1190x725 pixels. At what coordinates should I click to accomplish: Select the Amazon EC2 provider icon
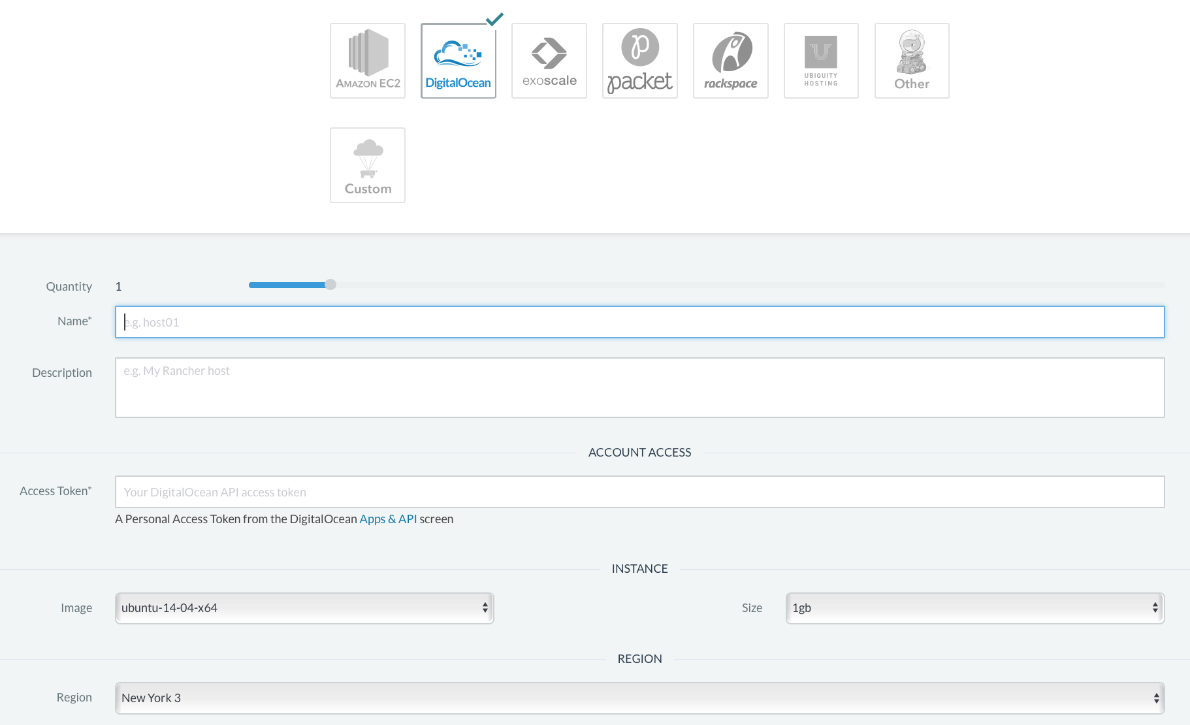(367, 60)
